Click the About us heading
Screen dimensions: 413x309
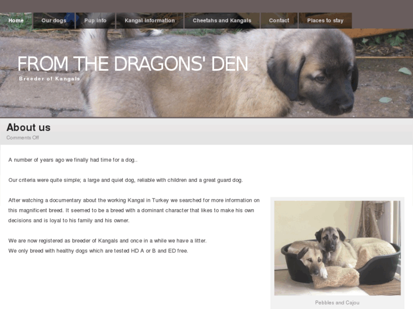(28, 128)
